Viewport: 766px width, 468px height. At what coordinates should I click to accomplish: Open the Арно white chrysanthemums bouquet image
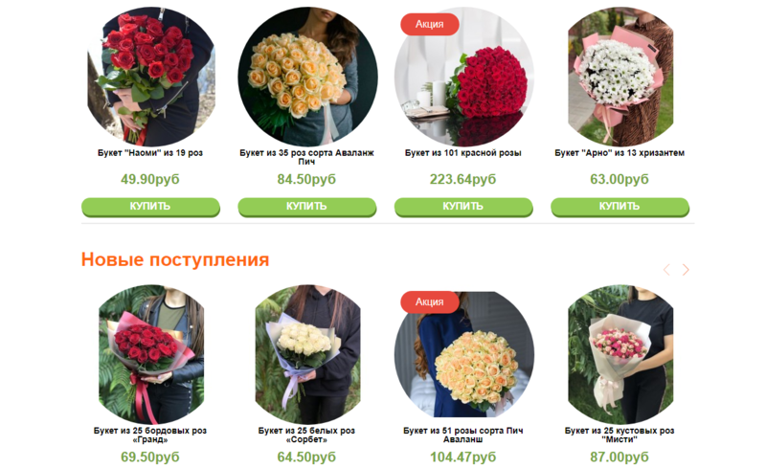coord(620,77)
